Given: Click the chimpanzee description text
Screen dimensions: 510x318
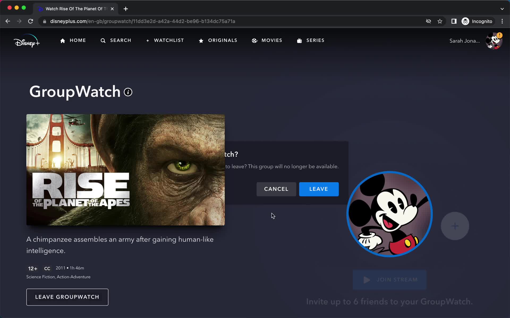Looking at the screenshot, I should tap(120, 245).
